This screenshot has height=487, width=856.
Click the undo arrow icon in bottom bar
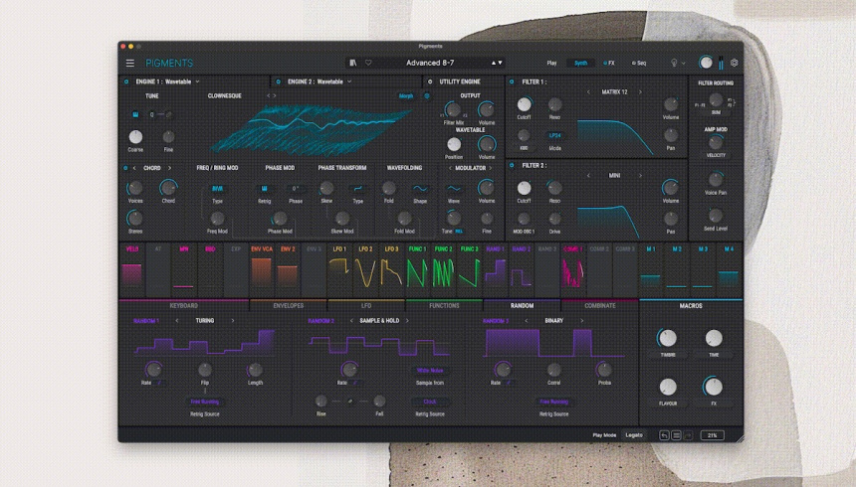tap(664, 435)
